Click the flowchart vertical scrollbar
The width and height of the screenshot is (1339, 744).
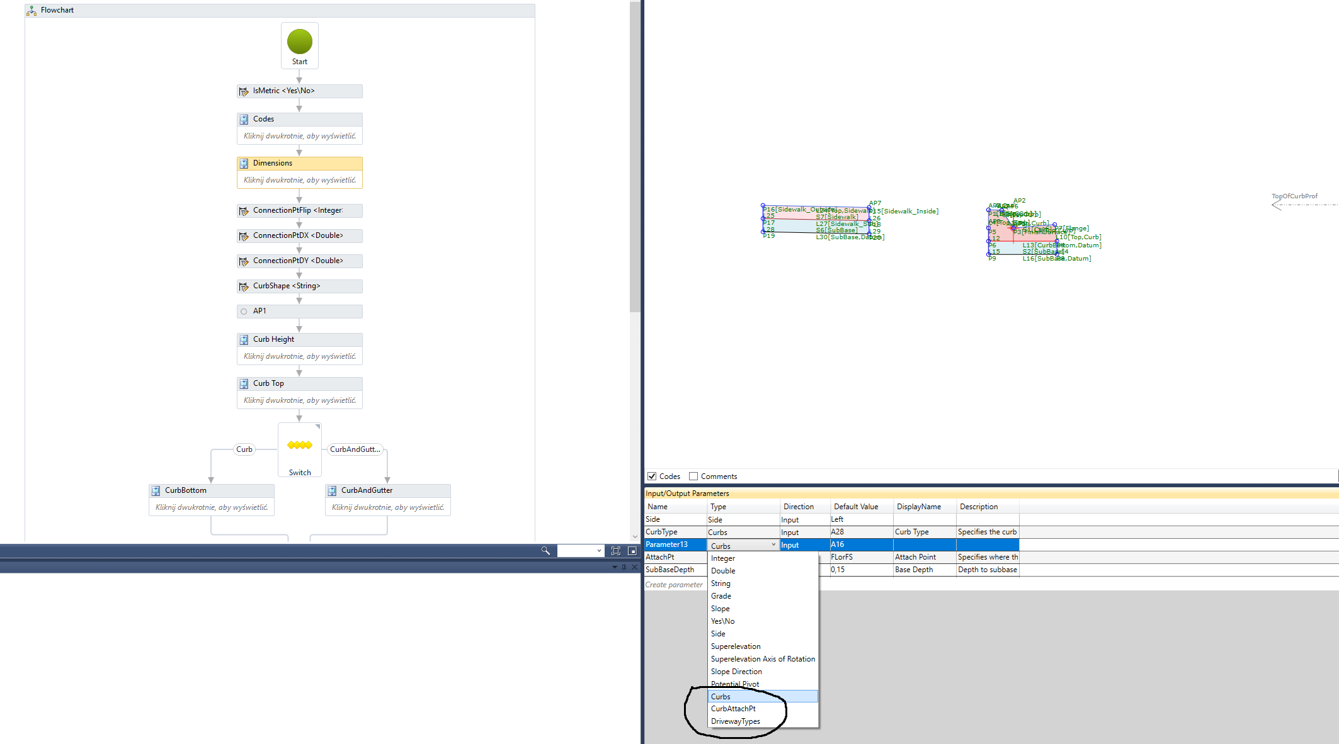click(x=634, y=157)
